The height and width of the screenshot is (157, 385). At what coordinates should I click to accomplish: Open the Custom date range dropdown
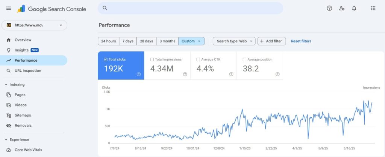191,41
